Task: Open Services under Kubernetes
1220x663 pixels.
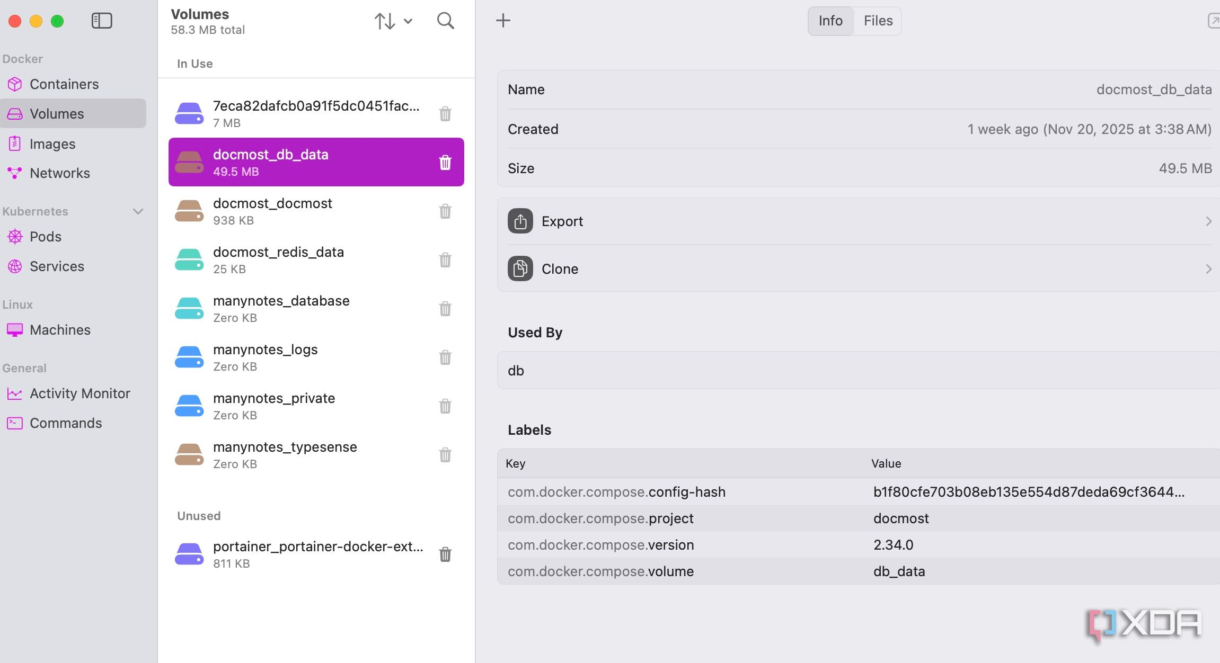Action: click(x=73, y=266)
